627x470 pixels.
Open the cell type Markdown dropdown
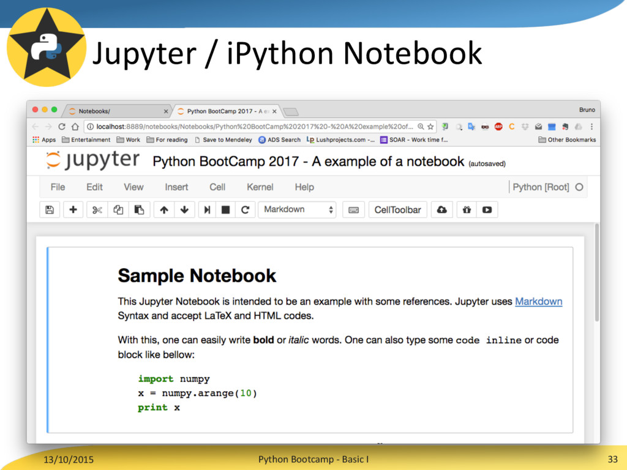coord(297,210)
